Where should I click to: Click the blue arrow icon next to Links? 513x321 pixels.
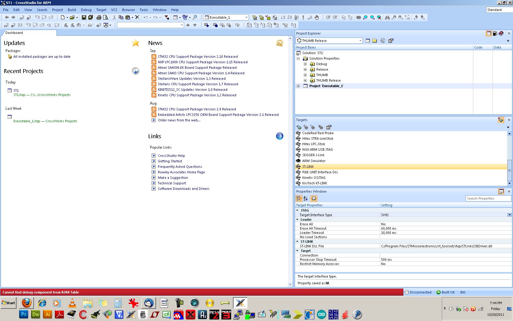pyautogui.click(x=280, y=136)
